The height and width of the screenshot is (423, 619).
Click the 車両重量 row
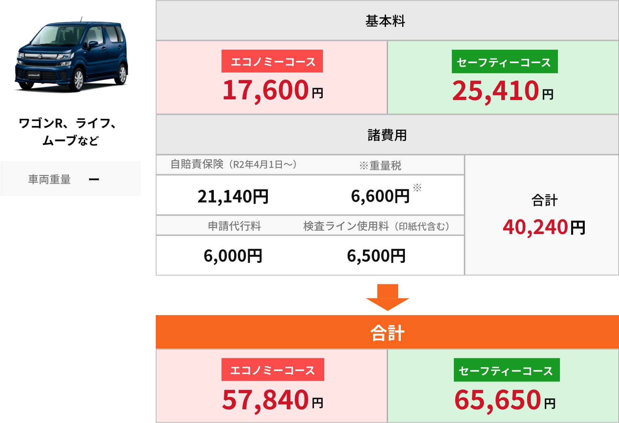(x=70, y=179)
